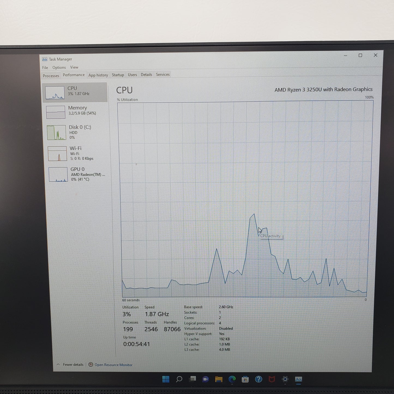
Task: Click Fewer details text
Action: point(73,365)
